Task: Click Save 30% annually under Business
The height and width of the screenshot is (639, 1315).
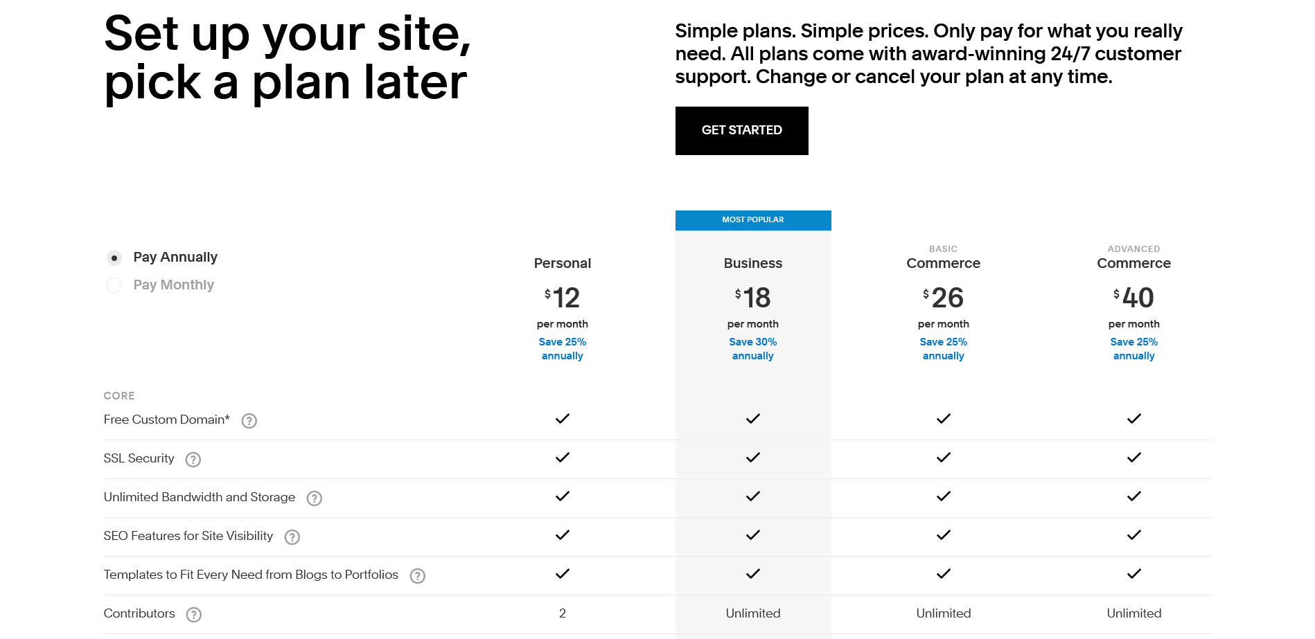Action: coord(753,349)
